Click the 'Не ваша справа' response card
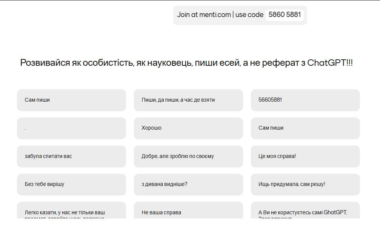 (x=188, y=211)
